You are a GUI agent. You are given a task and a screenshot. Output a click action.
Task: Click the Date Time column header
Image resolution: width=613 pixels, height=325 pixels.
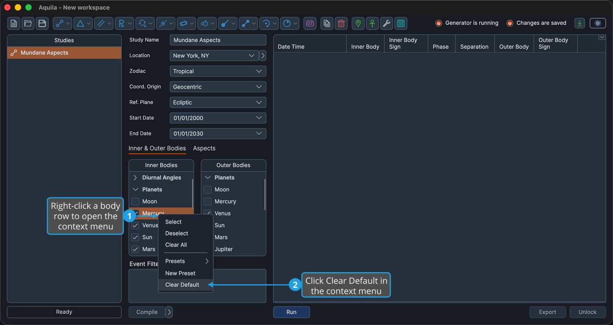click(310, 44)
